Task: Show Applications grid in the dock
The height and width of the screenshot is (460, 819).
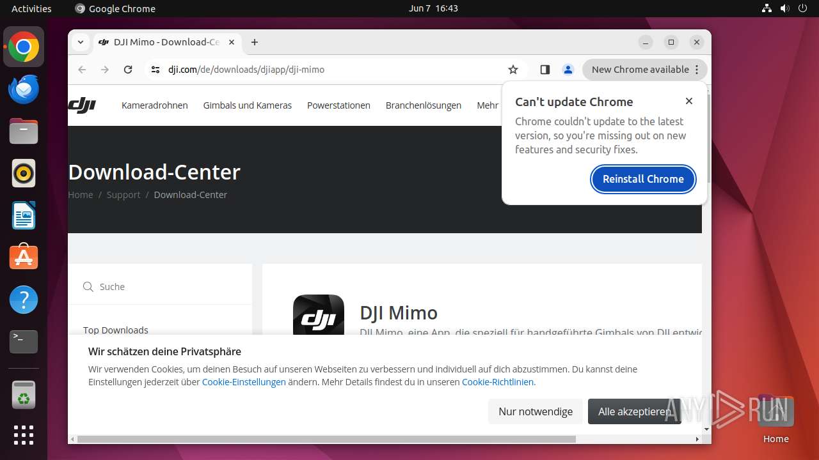Action: tap(24, 435)
